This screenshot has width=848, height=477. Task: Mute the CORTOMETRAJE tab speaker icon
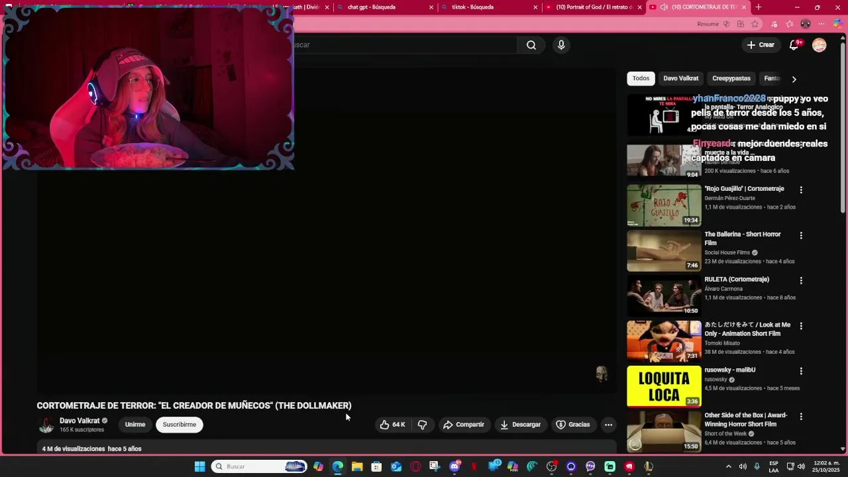[664, 7]
